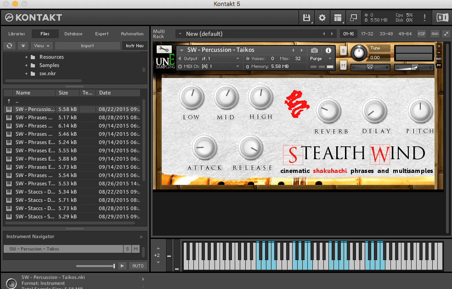Select the 5.29 kB SW - Staccs - S... row

pos(72,217)
